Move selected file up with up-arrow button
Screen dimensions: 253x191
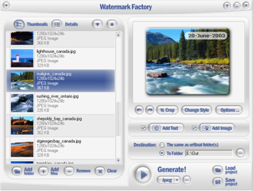pyautogui.click(x=112, y=24)
